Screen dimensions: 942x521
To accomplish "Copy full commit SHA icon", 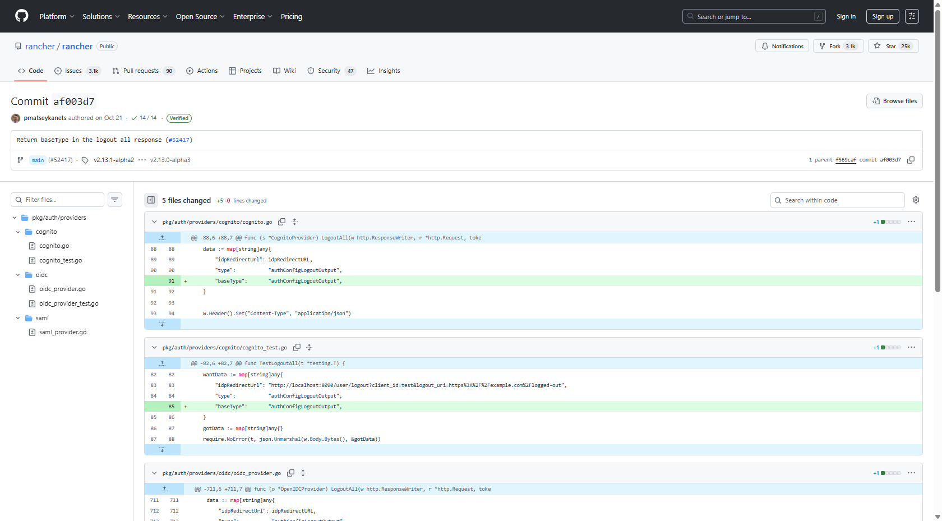I will 911,160.
